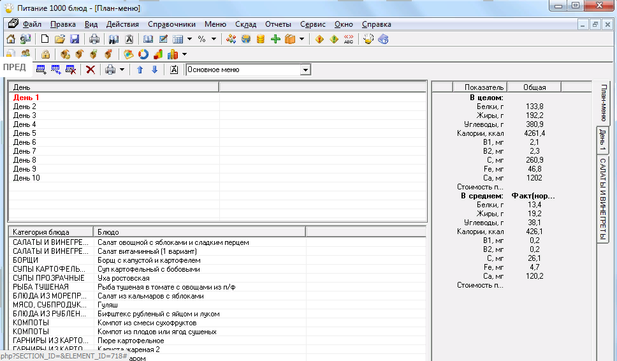The height and width of the screenshot is (361, 617).
Task: Open the Справочники menu
Action: (171, 24)
